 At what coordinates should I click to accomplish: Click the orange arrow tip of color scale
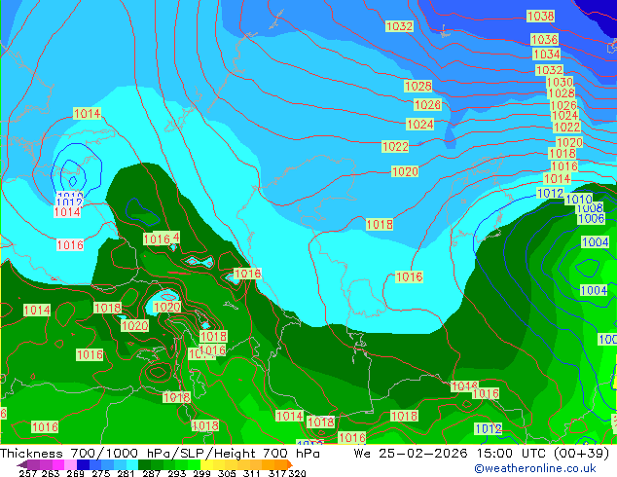(290, 464)
